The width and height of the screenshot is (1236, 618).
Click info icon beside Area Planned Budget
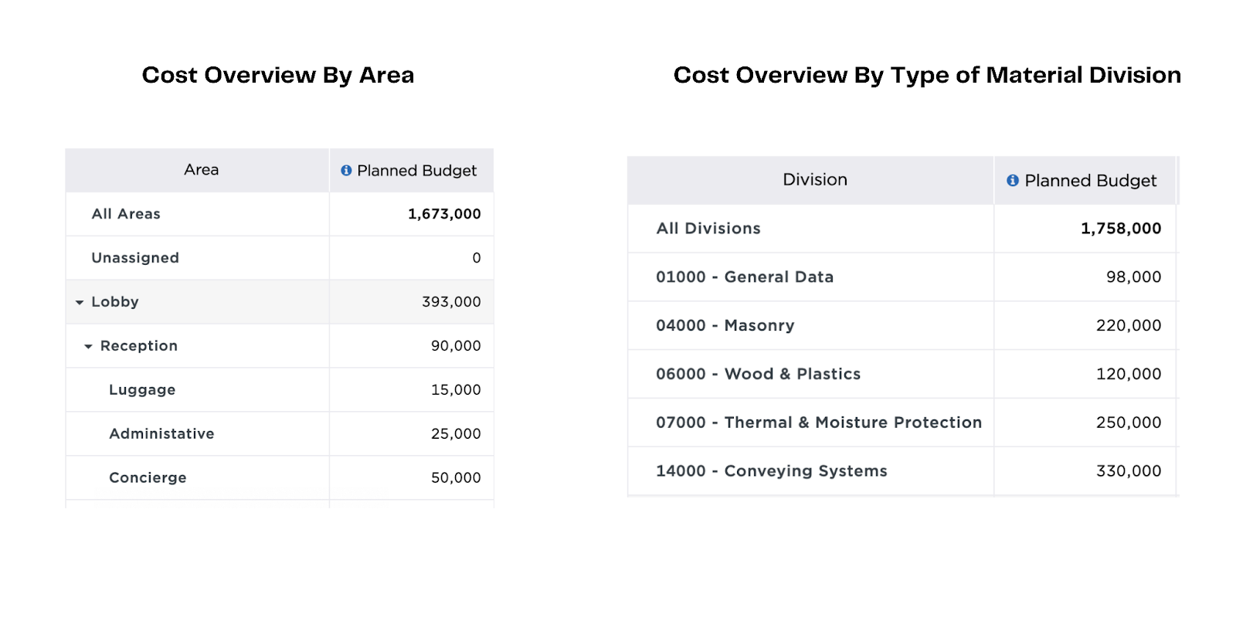pos(346,170)
